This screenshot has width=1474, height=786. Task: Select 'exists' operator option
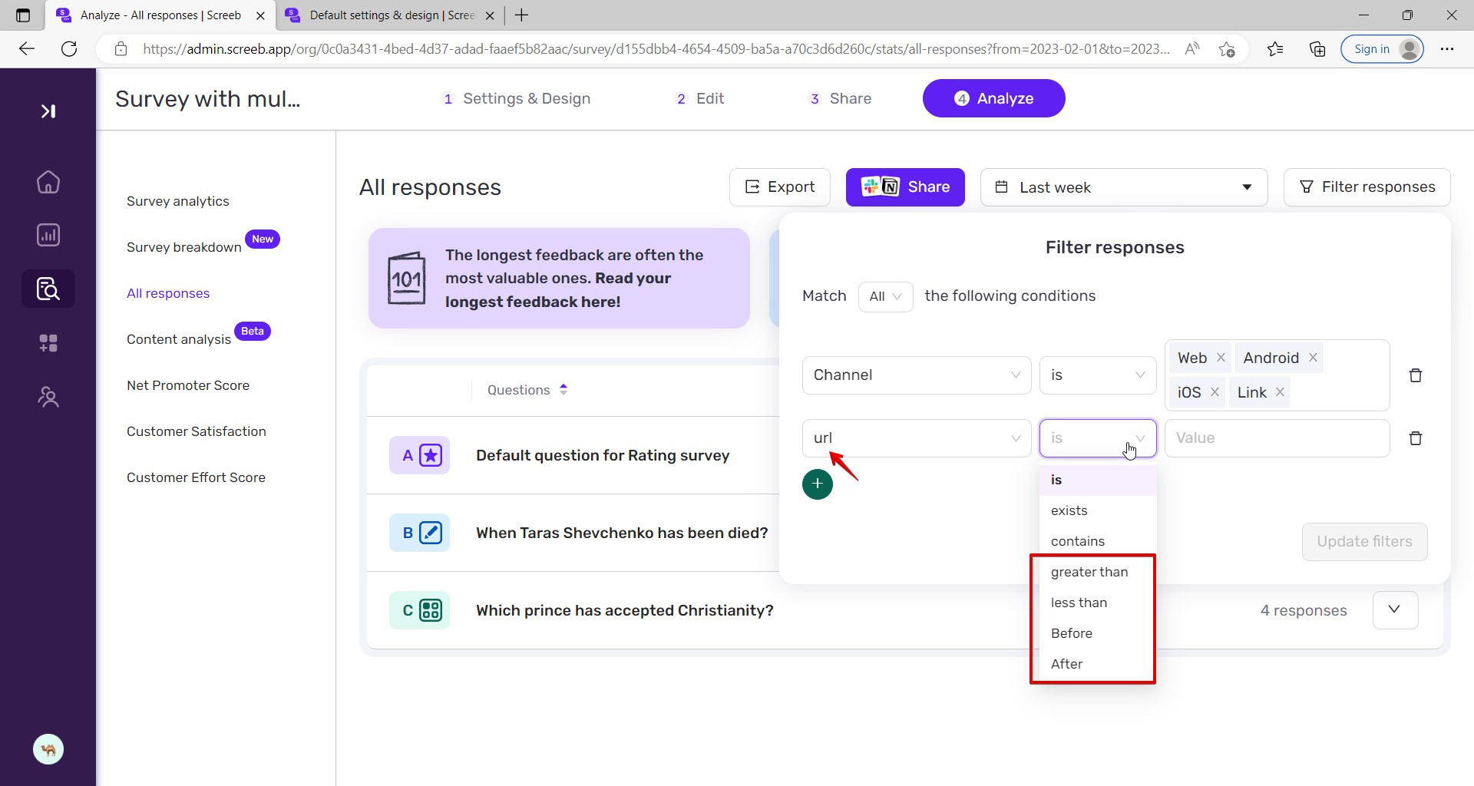click(x=1098, y=510)
